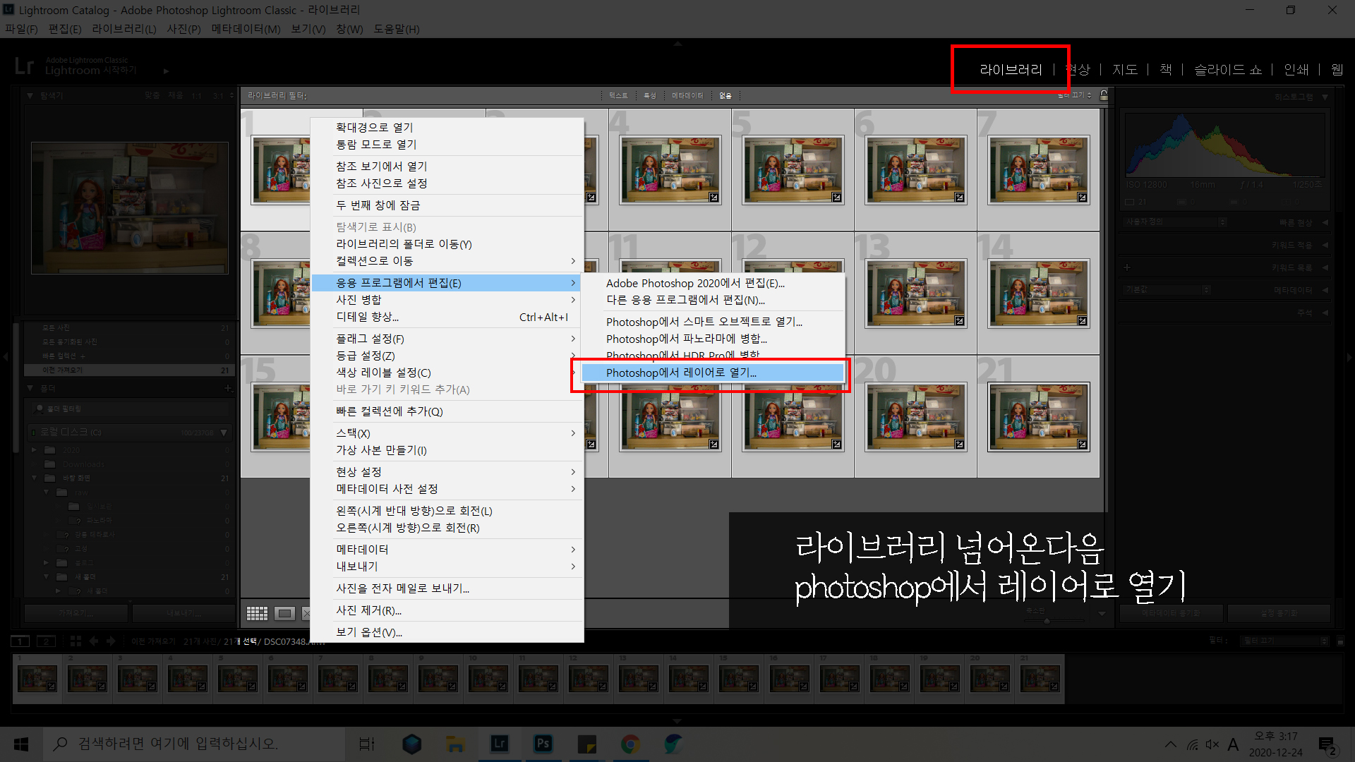Switch to loupe view icon in toolbar
The width and height of the screenshot is (1355, 762).
click(284, 613)
